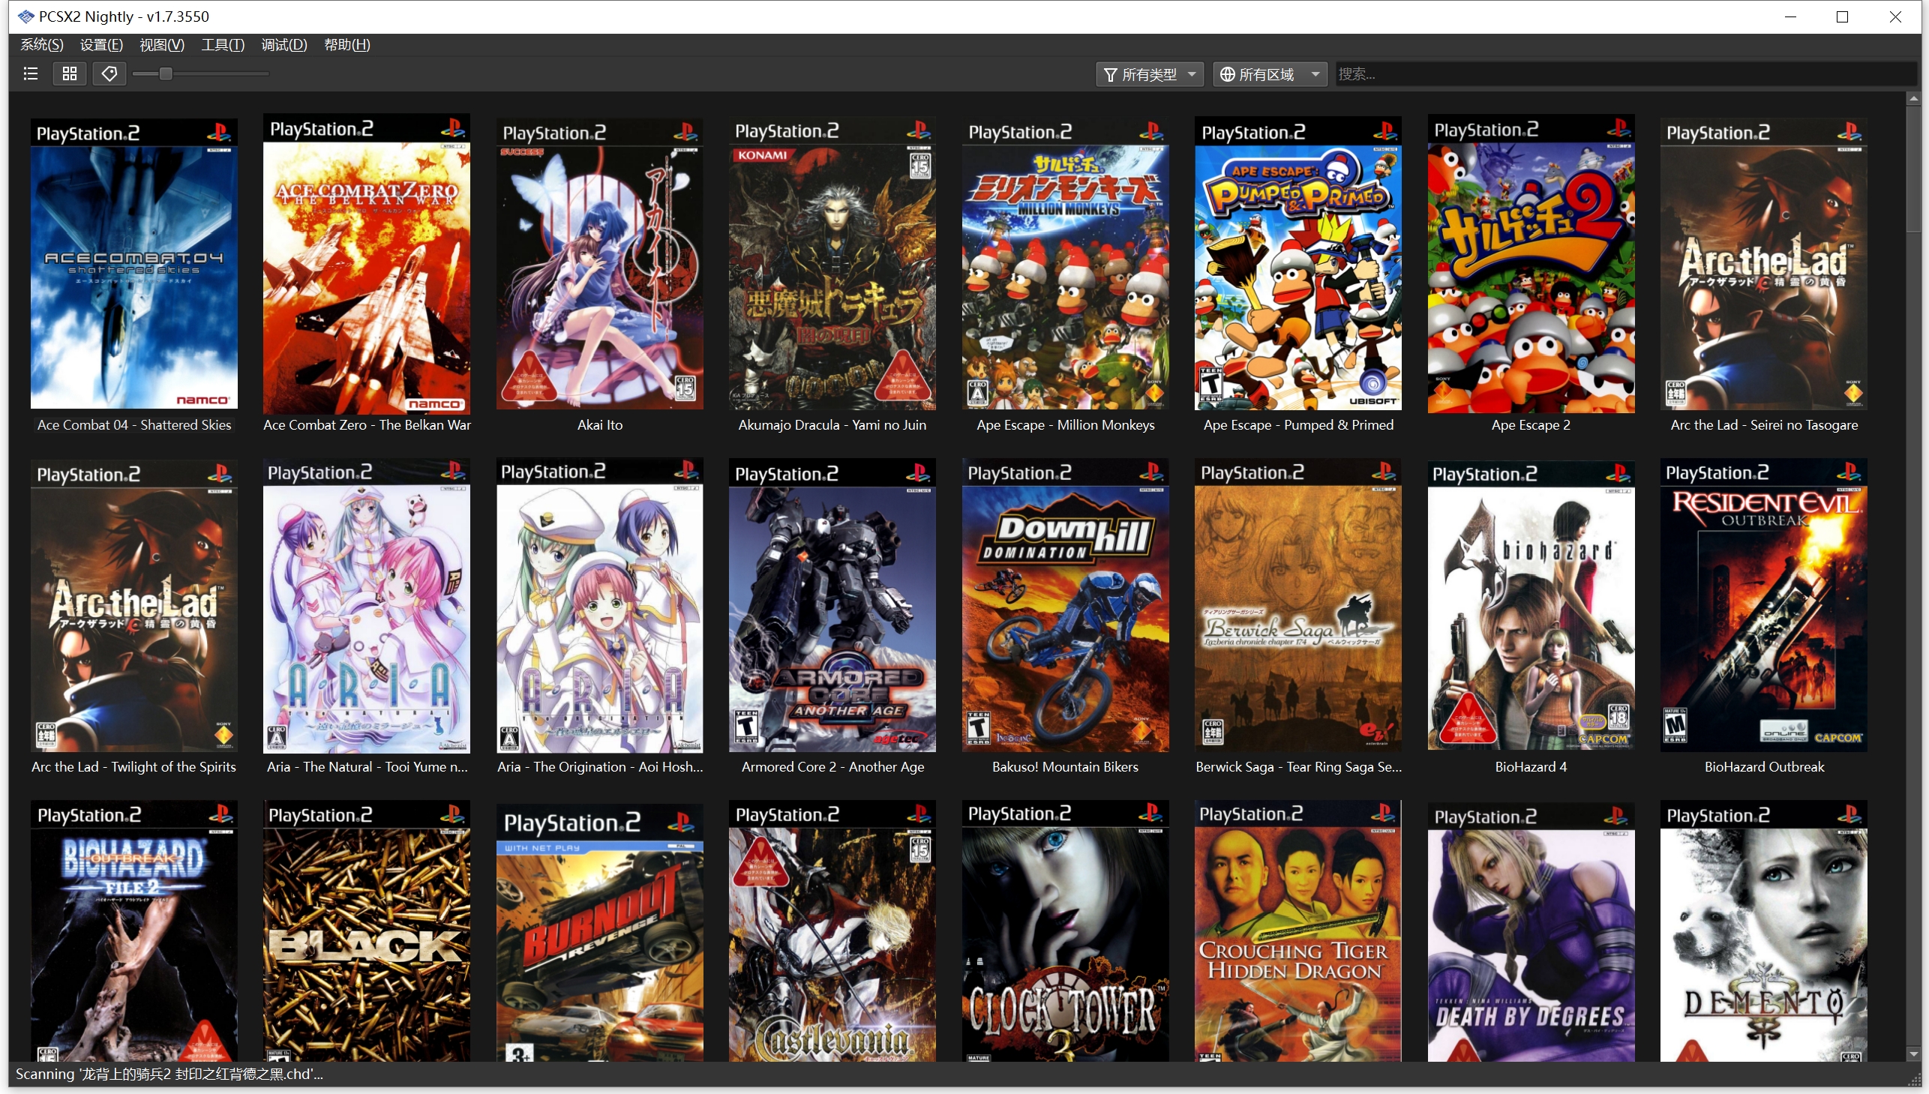
Task: Click the Scanning status bar message
Action: (x=169, y=1075)
